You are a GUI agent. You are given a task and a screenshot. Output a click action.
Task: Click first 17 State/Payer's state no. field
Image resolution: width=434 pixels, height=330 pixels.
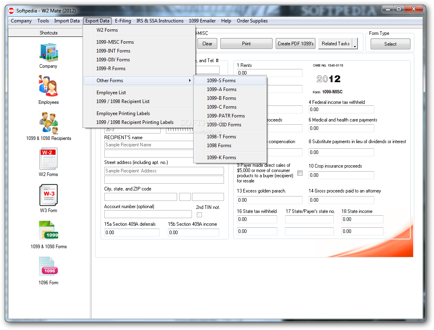pyautogui.click(x=309, y=219)
